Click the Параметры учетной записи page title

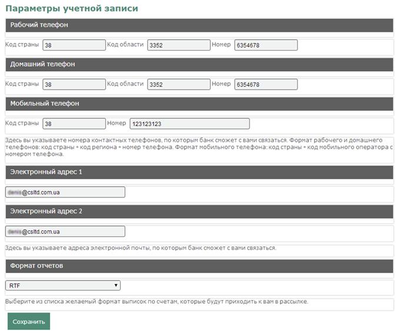click(72, 8)
